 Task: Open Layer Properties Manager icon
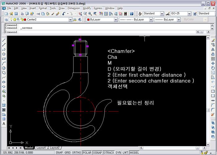click(6, 19)
